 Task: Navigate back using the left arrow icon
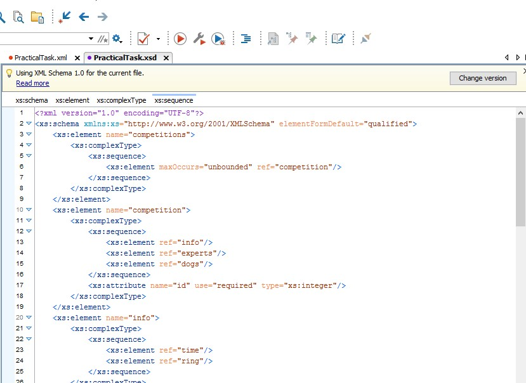(83, 17)
